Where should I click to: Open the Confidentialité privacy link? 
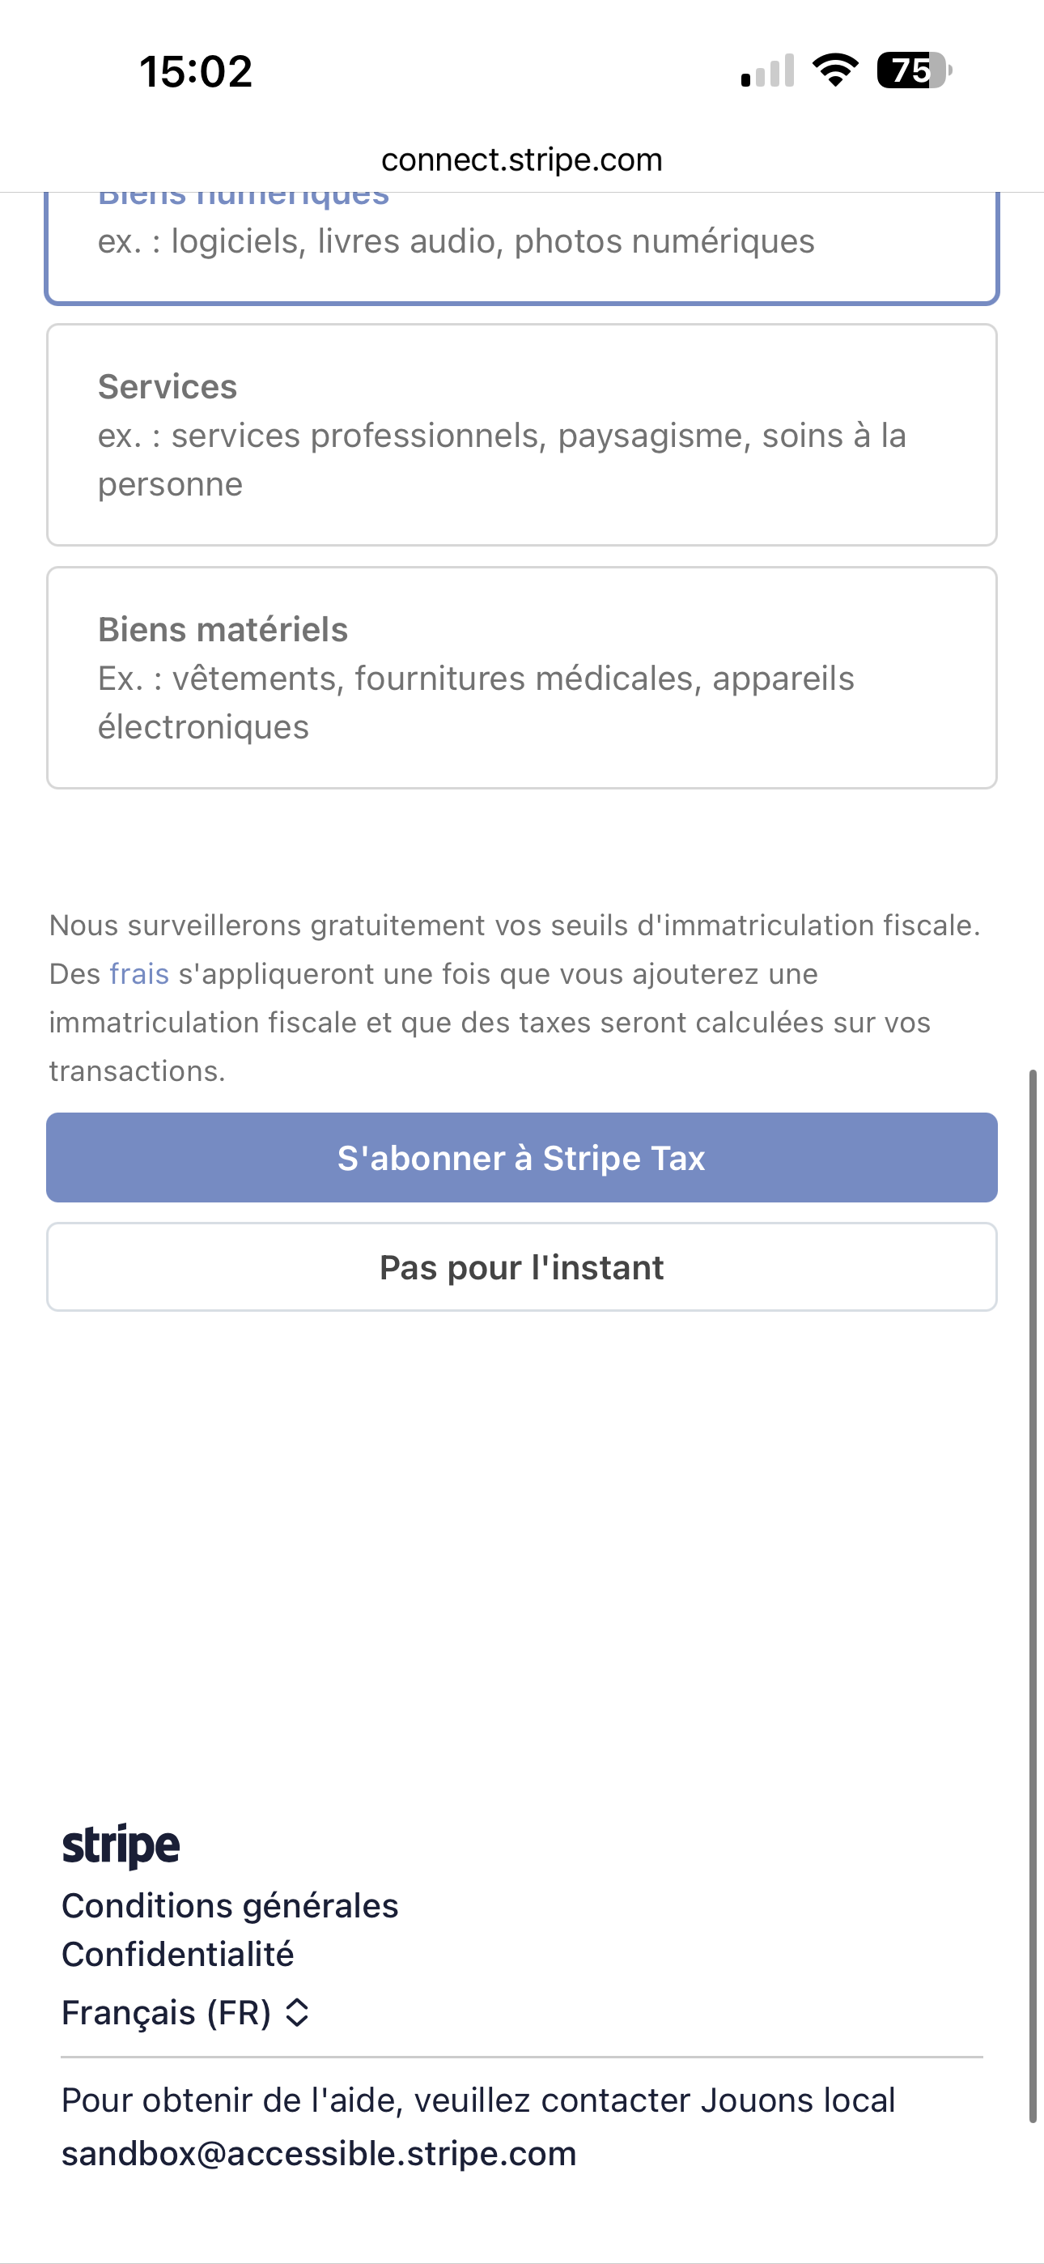[x=177, y=1955]
